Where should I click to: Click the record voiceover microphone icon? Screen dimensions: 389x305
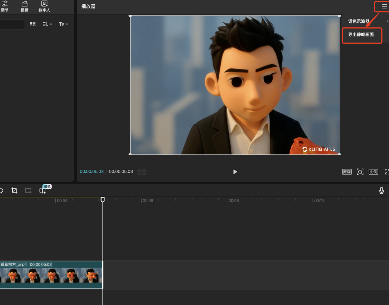[x=381, y=190]
